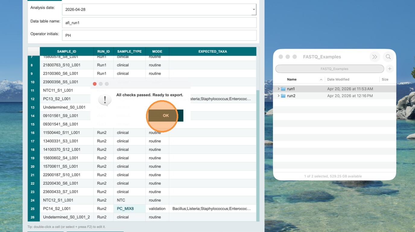The image size is (415, 232).
Task: Select the run2 folder icon in Finder
Action: pos(283,96)
